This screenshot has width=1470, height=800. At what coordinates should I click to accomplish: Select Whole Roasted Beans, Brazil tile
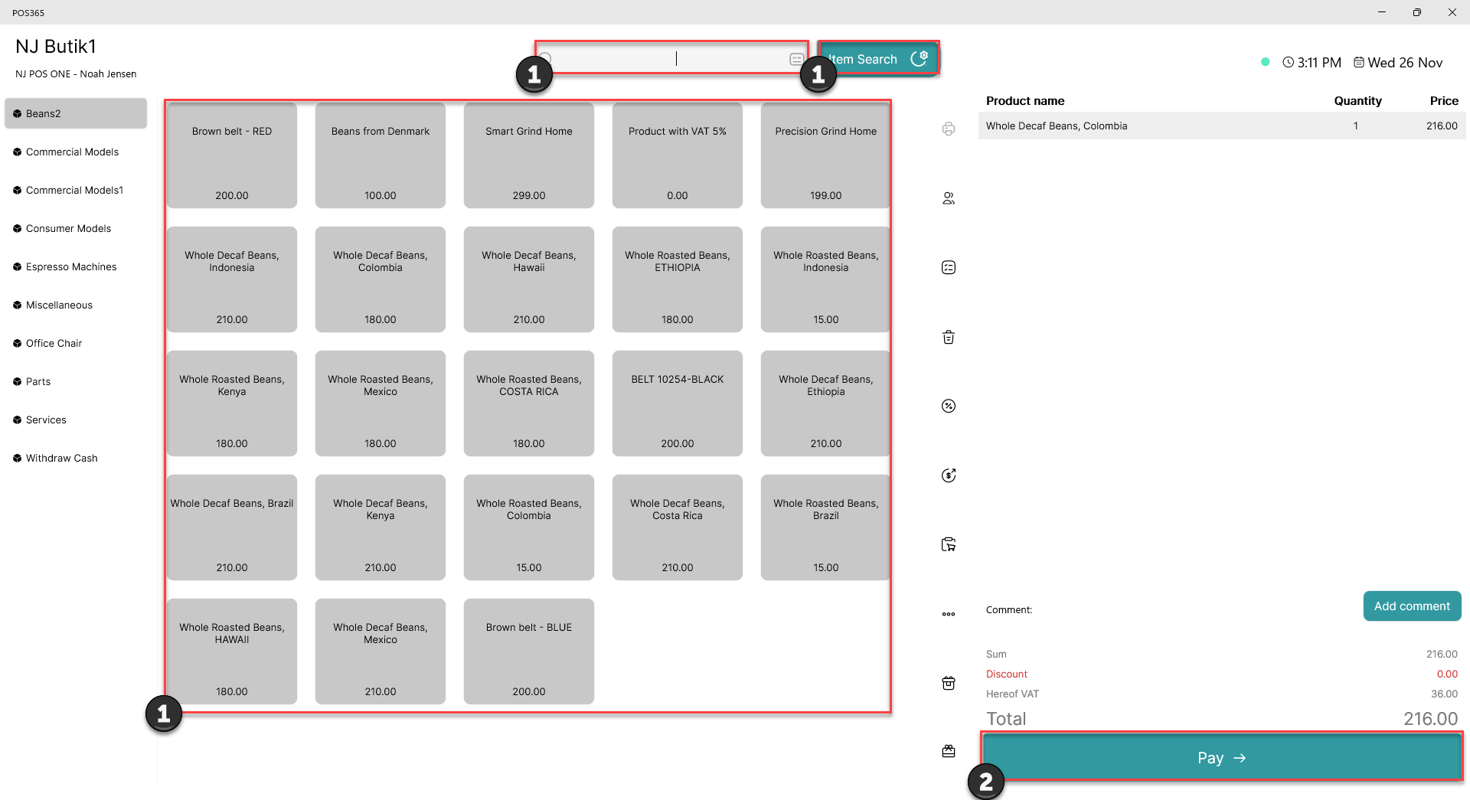click(826, 527)
